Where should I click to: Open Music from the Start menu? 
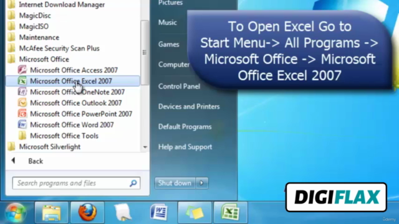pyautogui.click(x=168, y=22)
